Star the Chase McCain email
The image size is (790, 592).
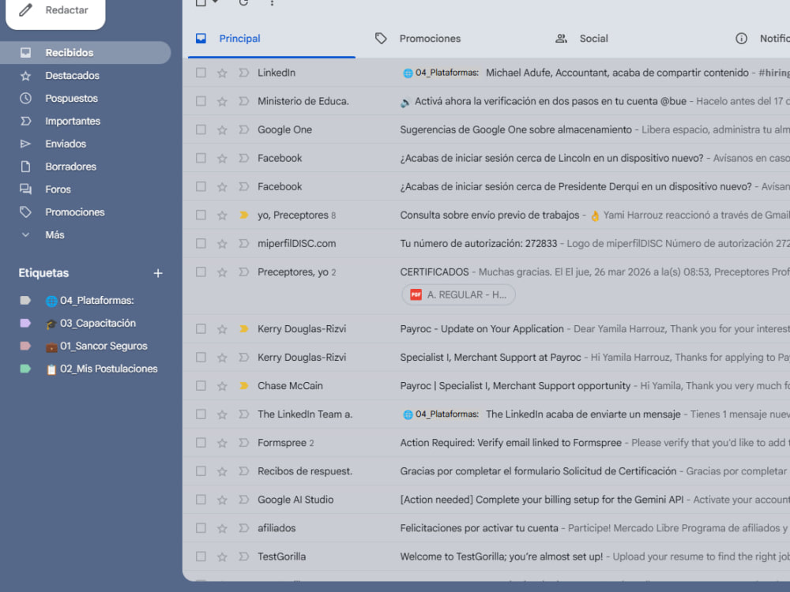222,386
